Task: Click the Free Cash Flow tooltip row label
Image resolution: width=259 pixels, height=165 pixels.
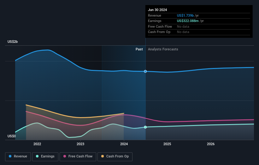Action: pyautogui.click(x=160, y=26)
